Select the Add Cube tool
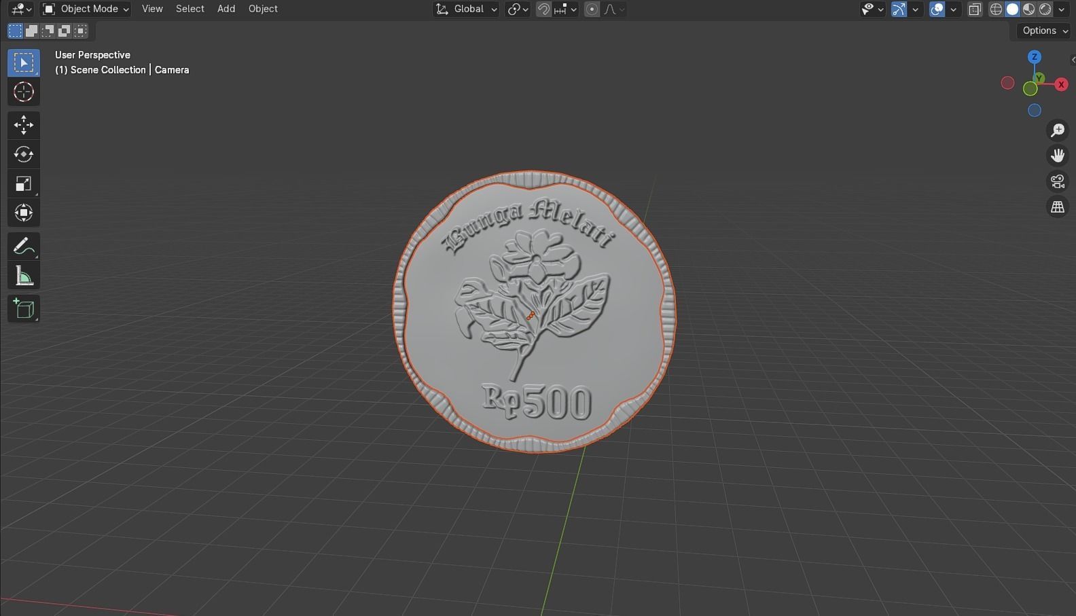The width and height of the screenshot is (1076, 616). pyautogui.click(x=24, y=308)
